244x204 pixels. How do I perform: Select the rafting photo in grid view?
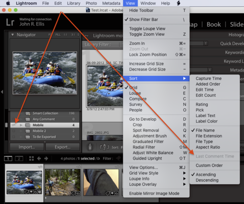[105, 86]
